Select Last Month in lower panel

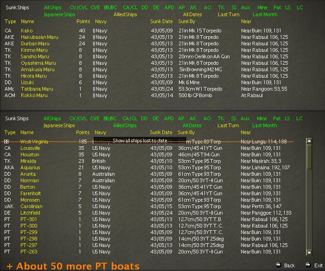(x=264, y=125)
